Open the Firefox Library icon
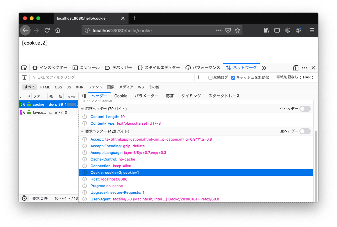 (266, 30)
